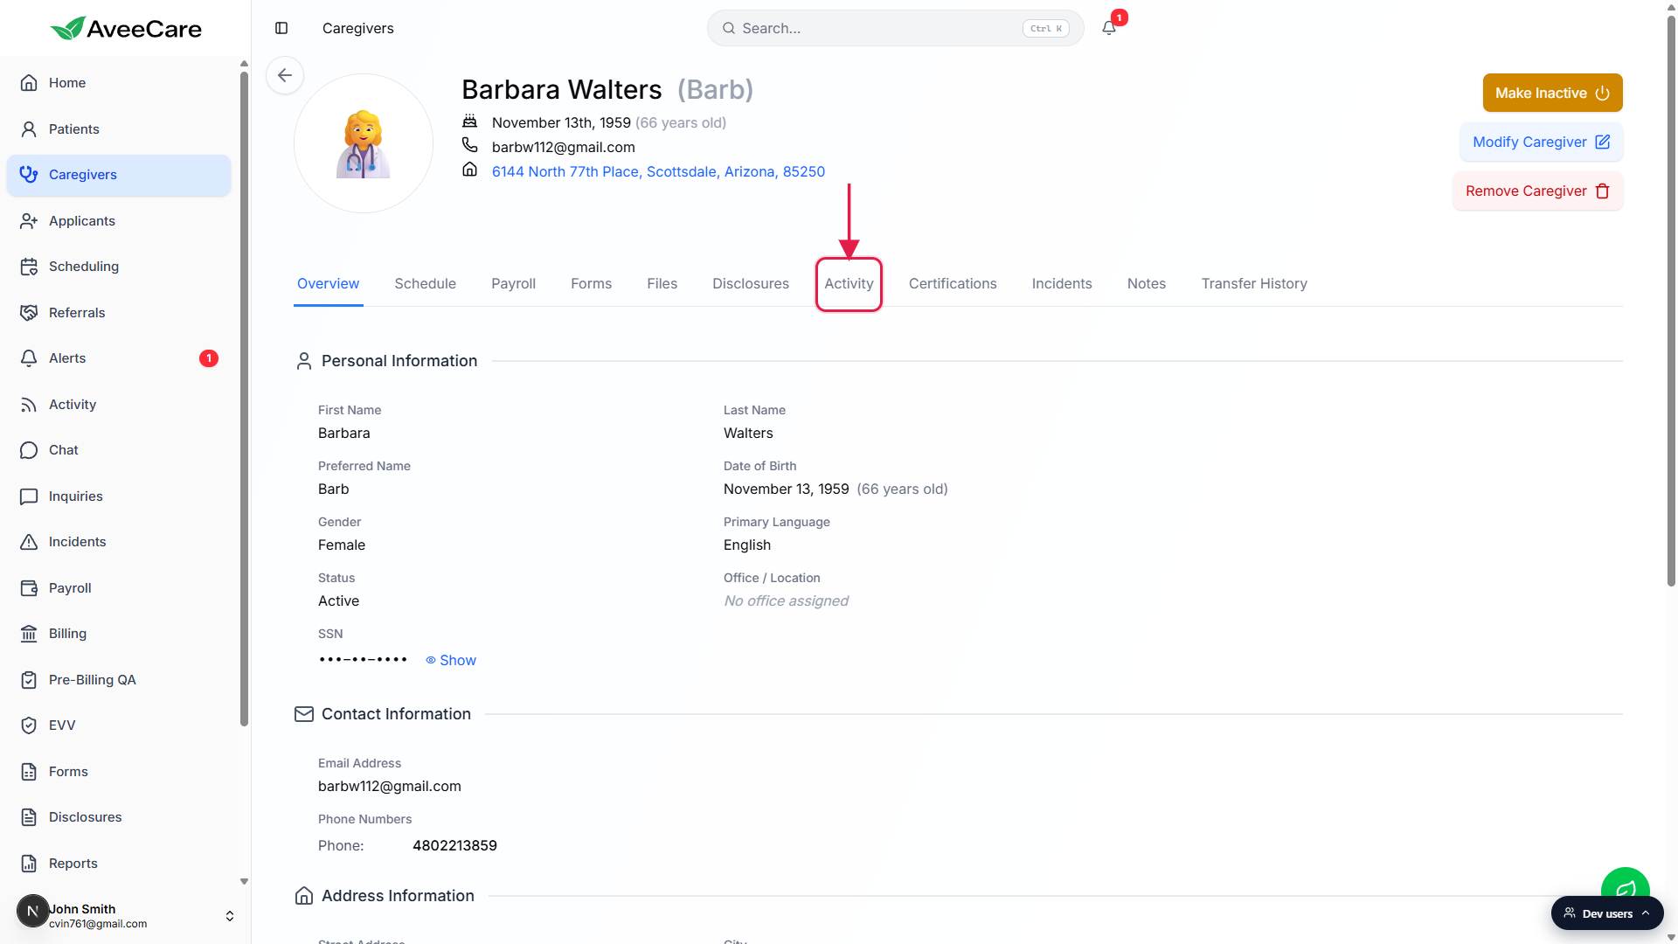Open the caregiver Activity tab
The image size is (1678, 944).
849,284
